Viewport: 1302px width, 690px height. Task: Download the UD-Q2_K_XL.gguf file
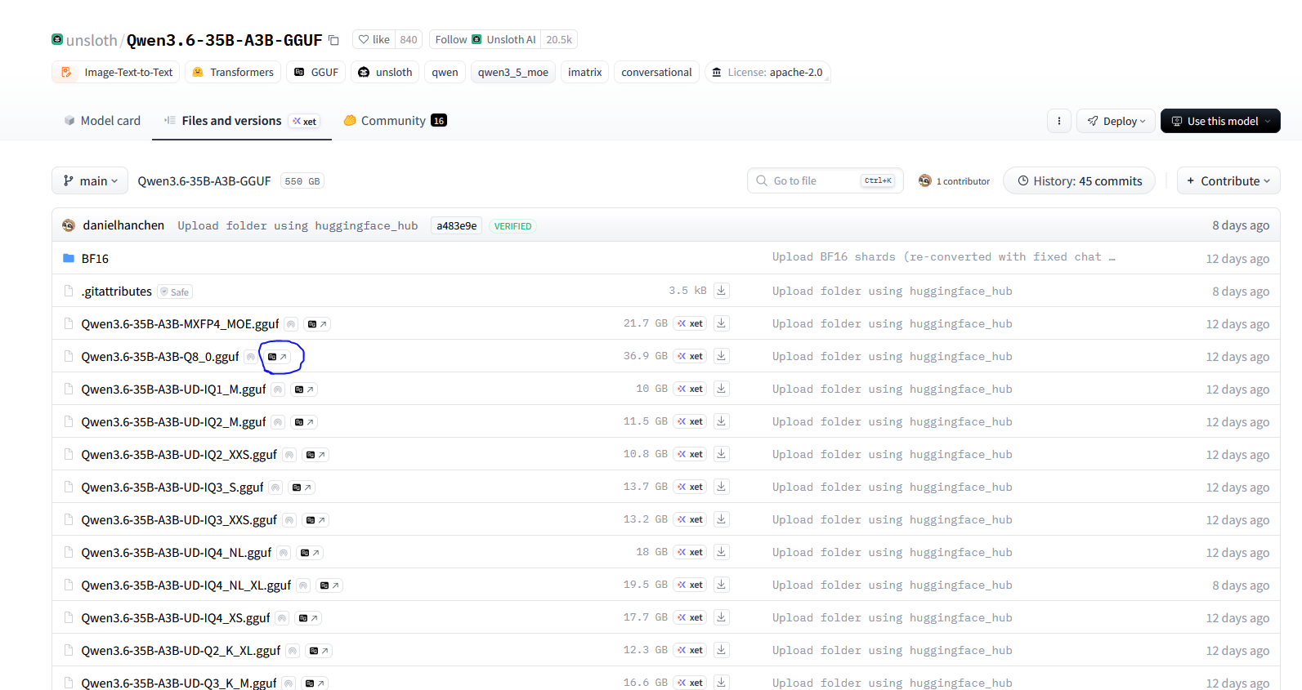722,650
